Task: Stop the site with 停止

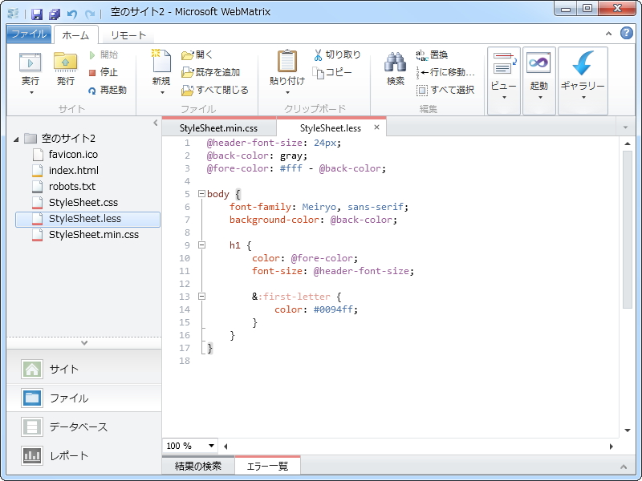Action: tap(104, 72)
